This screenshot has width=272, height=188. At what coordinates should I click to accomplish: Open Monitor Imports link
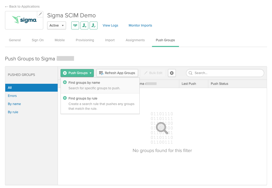140,25
